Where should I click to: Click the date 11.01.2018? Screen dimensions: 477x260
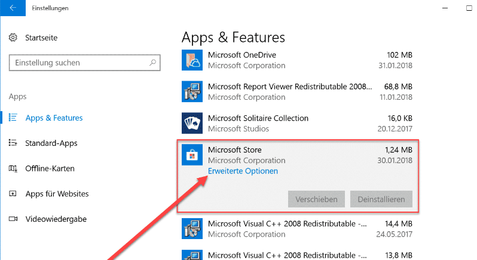pos(396,97)
